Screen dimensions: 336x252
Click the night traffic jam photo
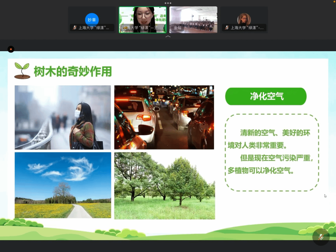[164, 117]
